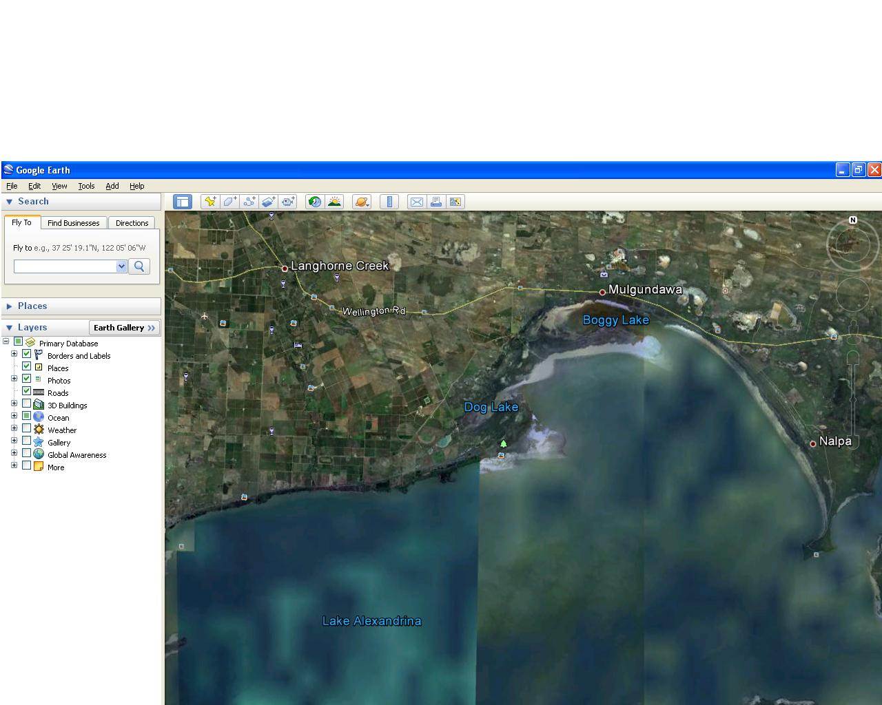Open the Record a Tour tool

288,202
